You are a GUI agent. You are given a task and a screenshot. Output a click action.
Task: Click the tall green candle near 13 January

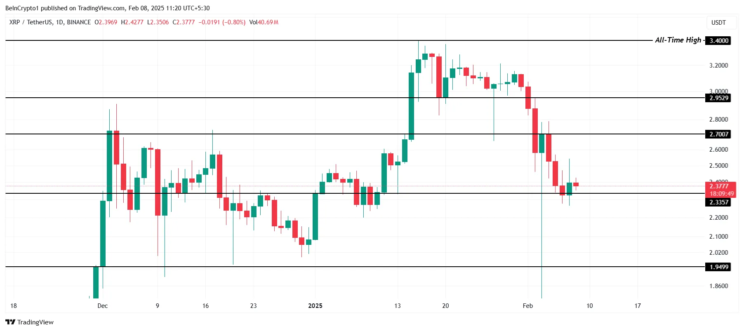point(411,106)
